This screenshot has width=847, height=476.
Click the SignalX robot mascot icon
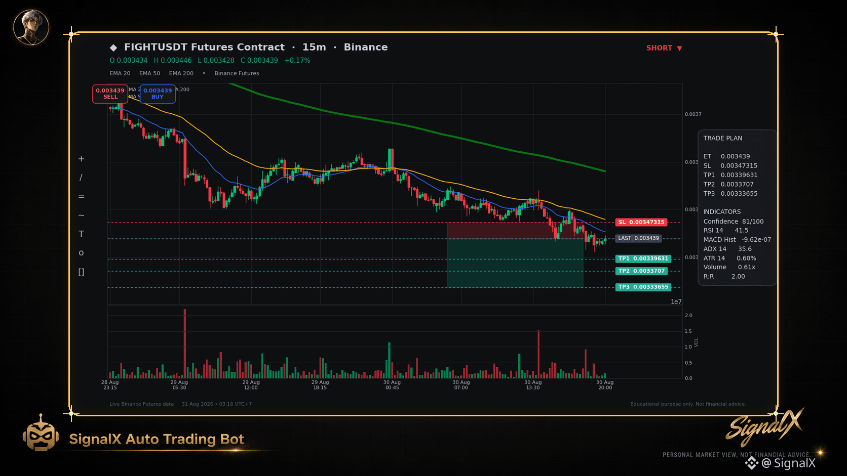(x=41, y=434)
